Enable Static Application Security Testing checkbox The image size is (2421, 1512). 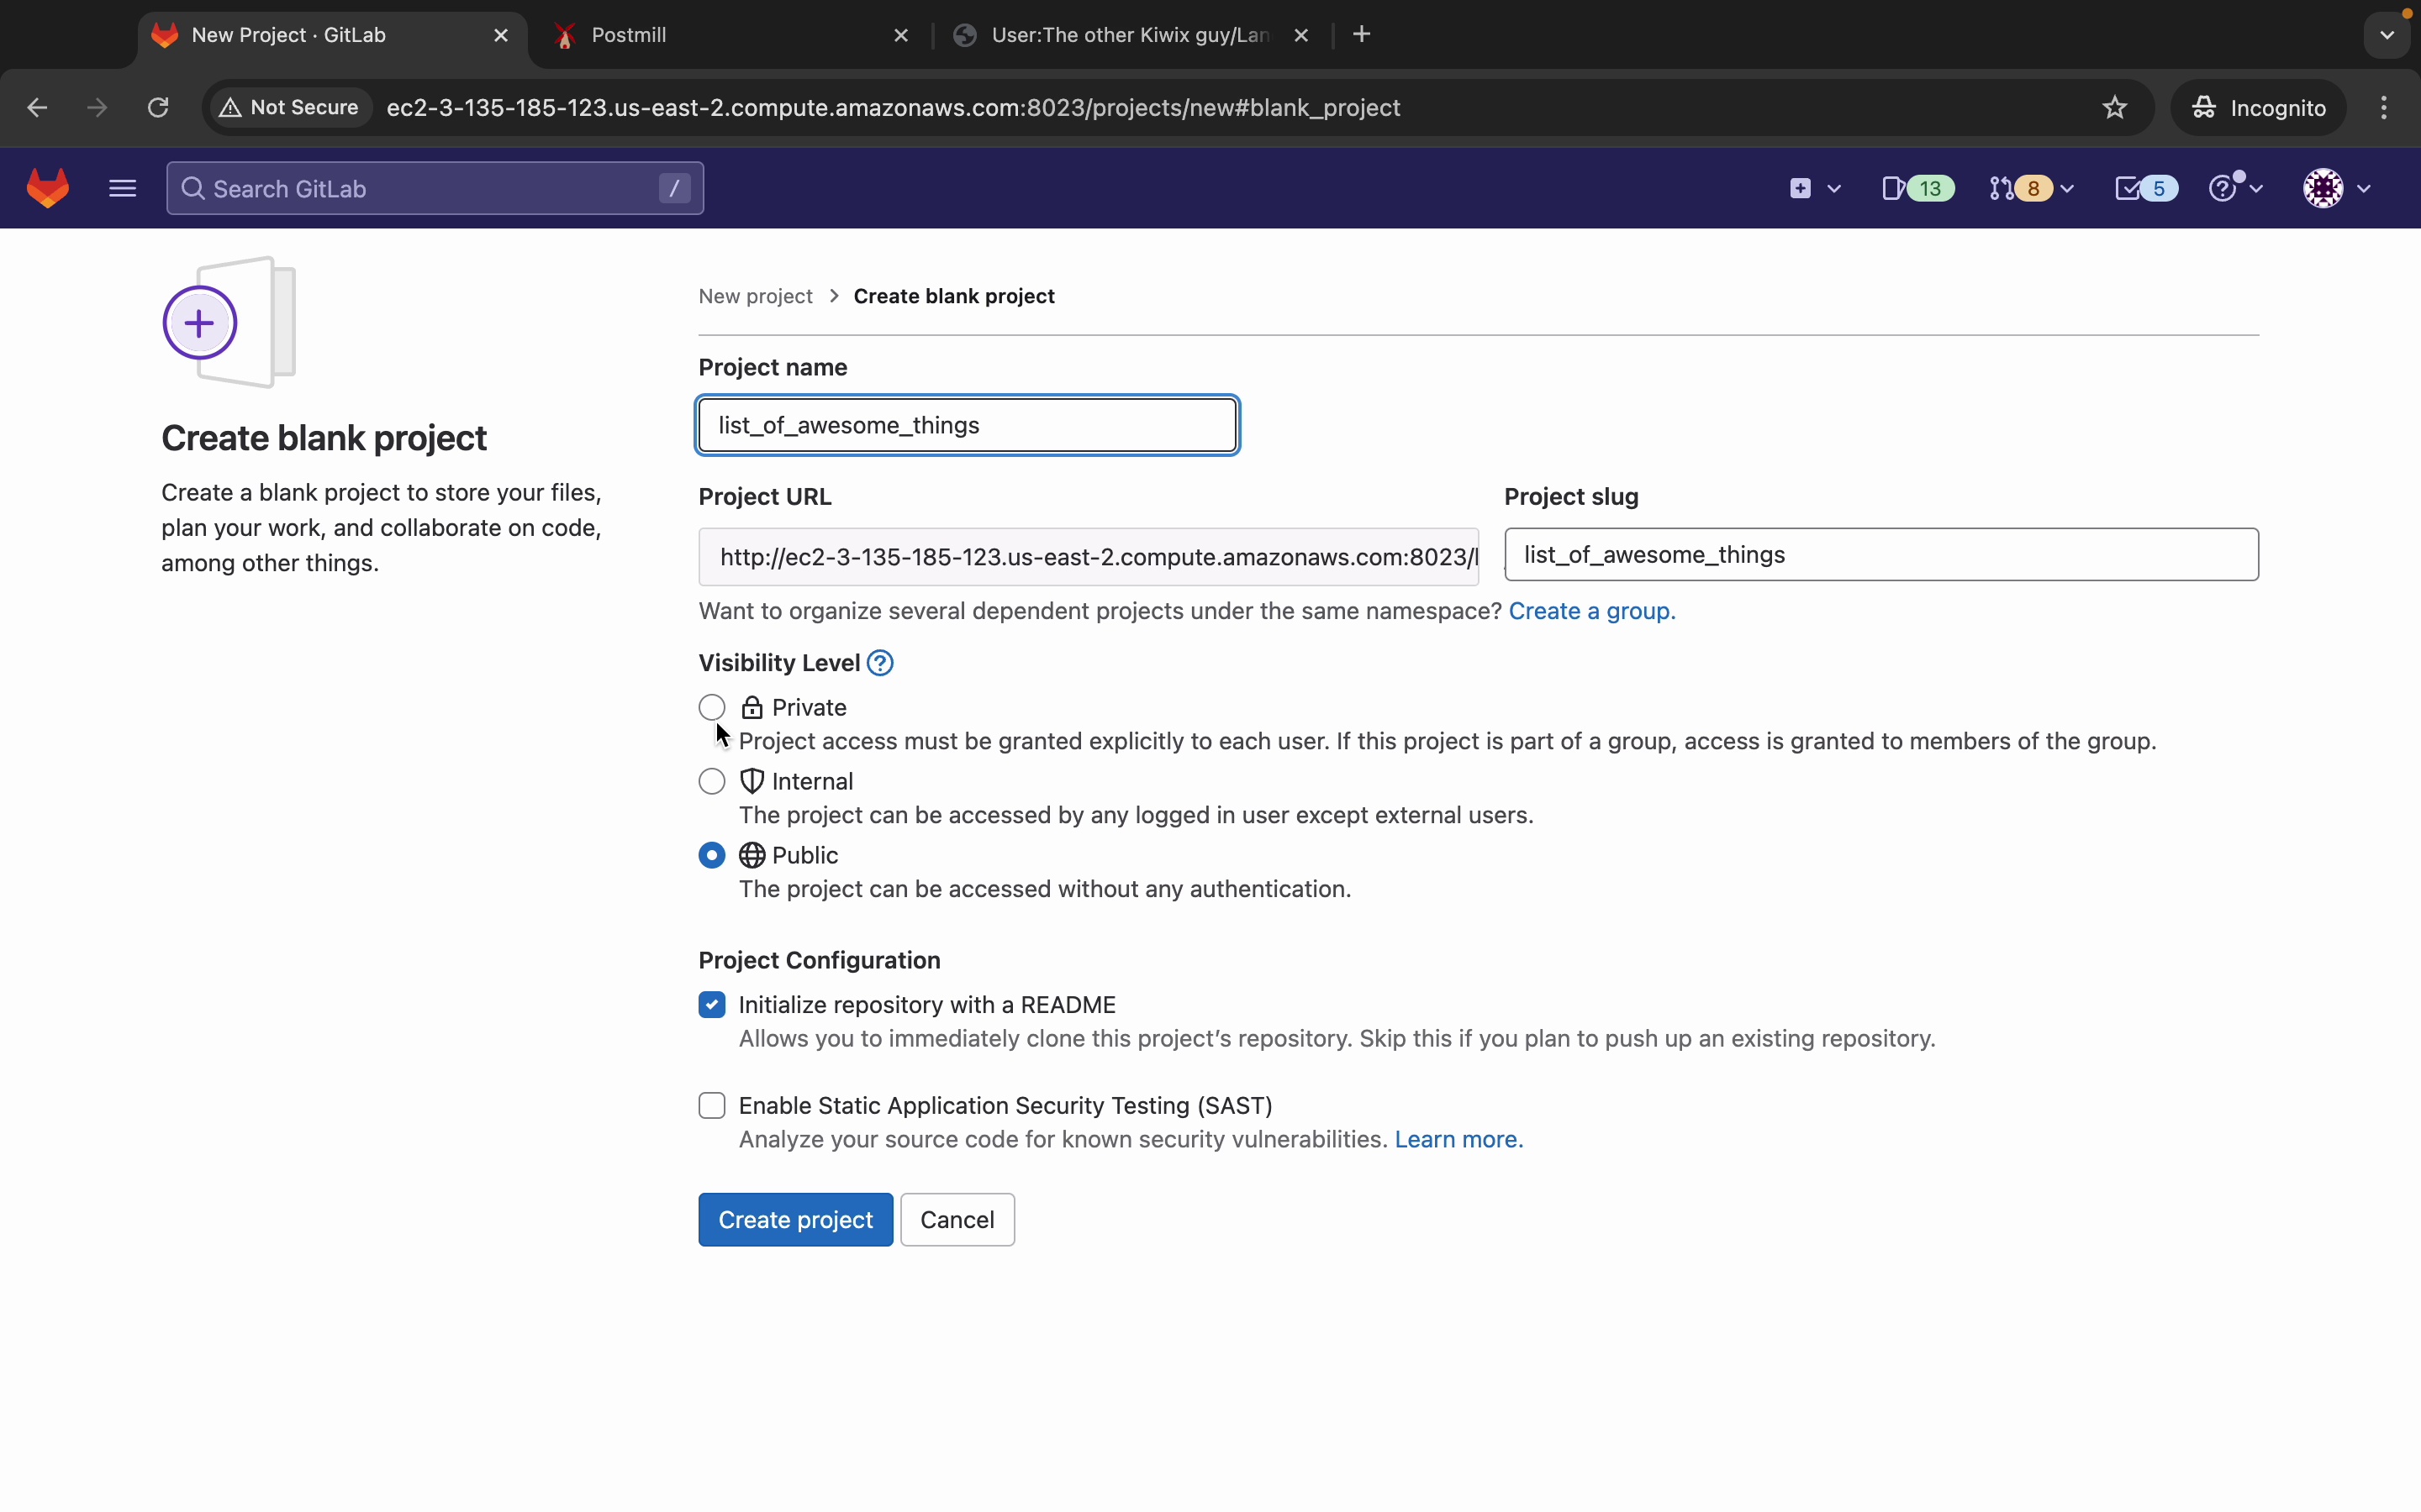(711, 1105)
